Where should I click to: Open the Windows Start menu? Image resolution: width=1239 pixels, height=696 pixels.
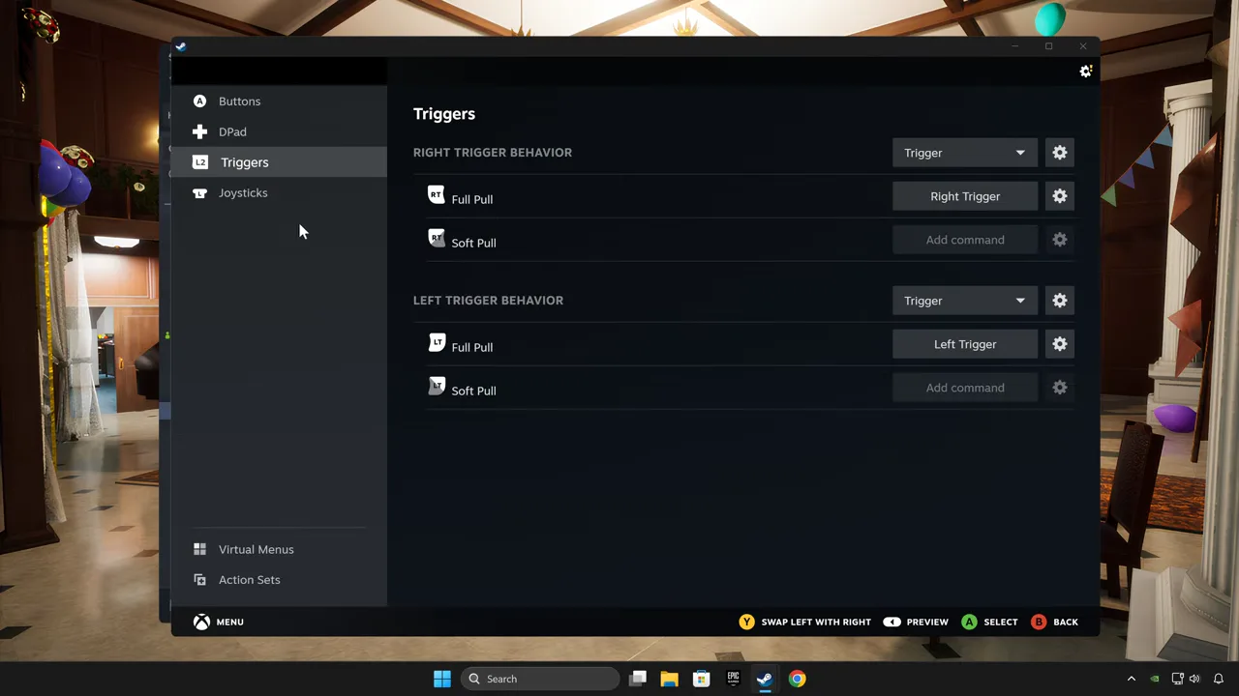pos(442,679)
